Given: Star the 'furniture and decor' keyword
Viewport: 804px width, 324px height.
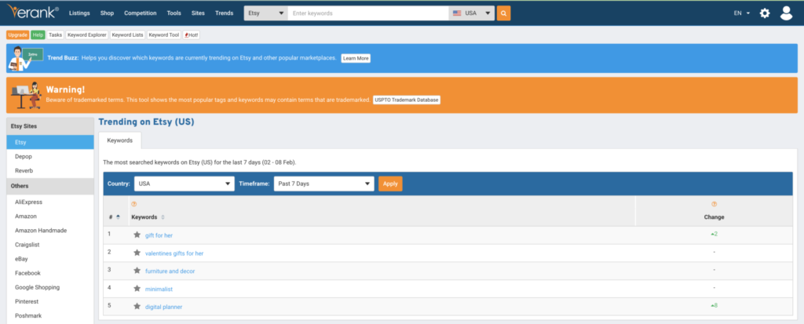Looking at the screenshot, I should 137,271.
